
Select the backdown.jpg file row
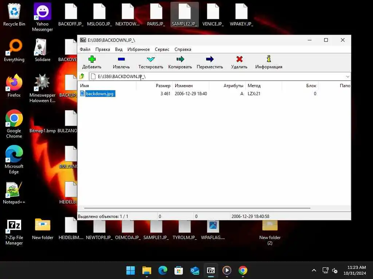coord(214,94)
